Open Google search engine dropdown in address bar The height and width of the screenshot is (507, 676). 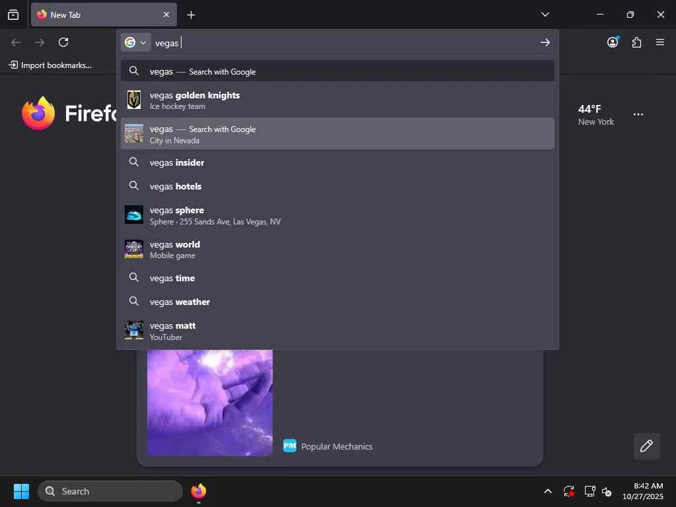(x=136, y=42)
